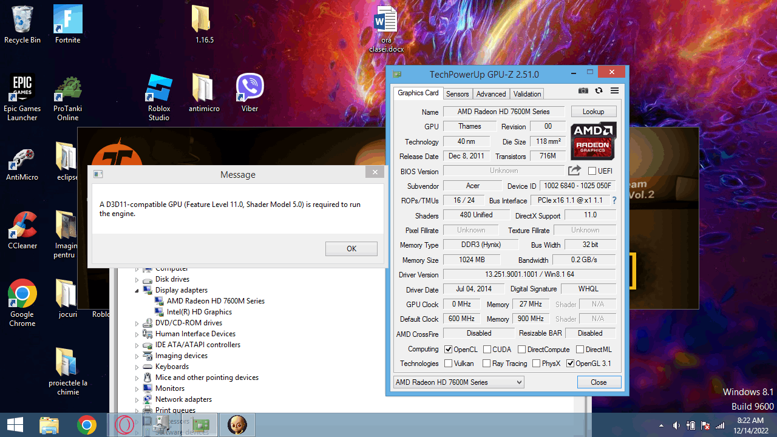
Task: Expand Mice and other pointing devices
Action: point(137,378)
